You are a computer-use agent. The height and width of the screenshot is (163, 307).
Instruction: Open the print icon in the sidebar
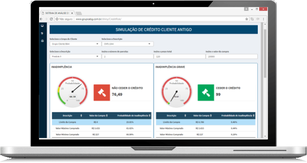(x=42, y=41)
